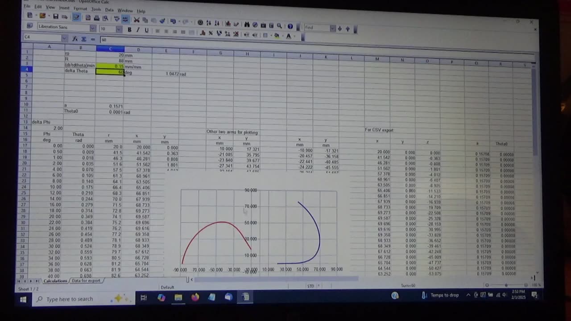This screenshot has width=571, height=321.
Task: Open the Data menu
Action: pos(109,9)
